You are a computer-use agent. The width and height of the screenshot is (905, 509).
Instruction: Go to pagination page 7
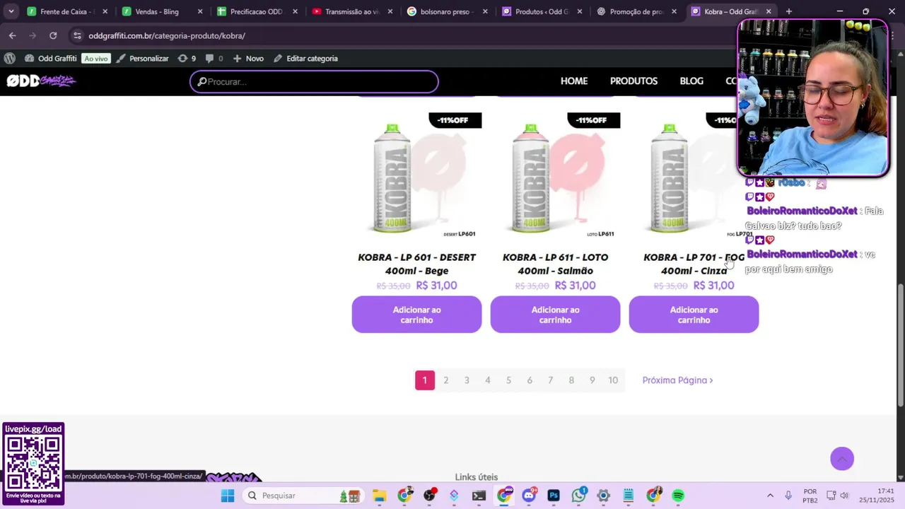(550, 380)
